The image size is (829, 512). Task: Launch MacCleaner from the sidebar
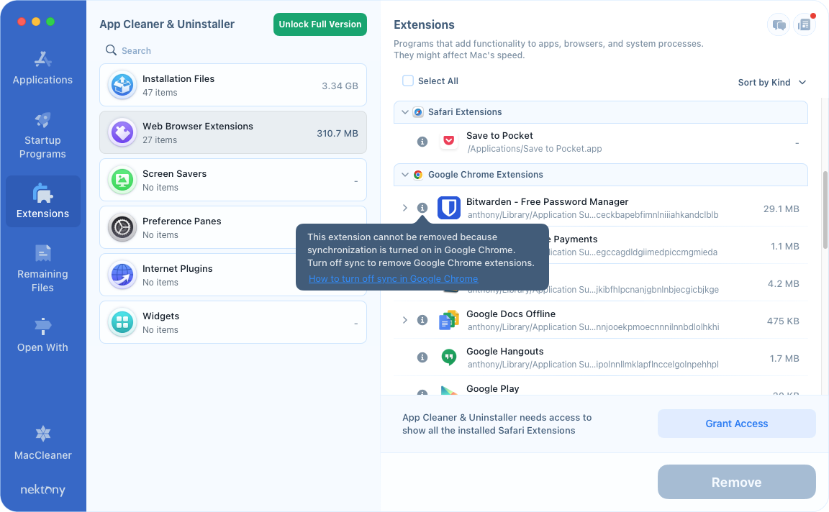[43, 442]
